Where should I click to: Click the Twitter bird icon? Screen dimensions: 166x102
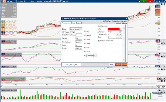[x=157, y=1]
